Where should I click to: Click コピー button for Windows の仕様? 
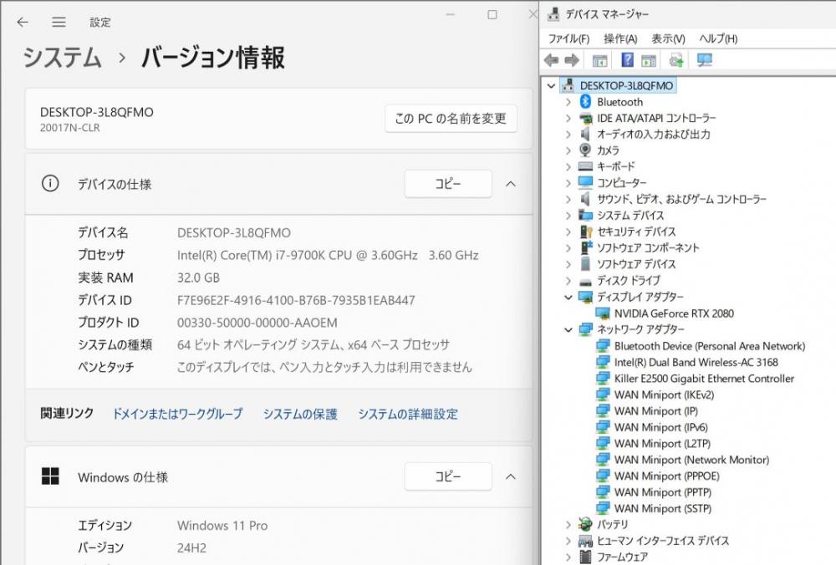(x=448, y=476)
